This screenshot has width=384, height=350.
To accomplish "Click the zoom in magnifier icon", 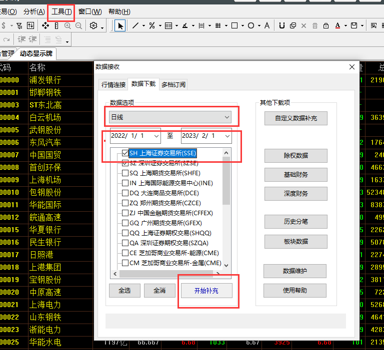I will click(67, 25).
